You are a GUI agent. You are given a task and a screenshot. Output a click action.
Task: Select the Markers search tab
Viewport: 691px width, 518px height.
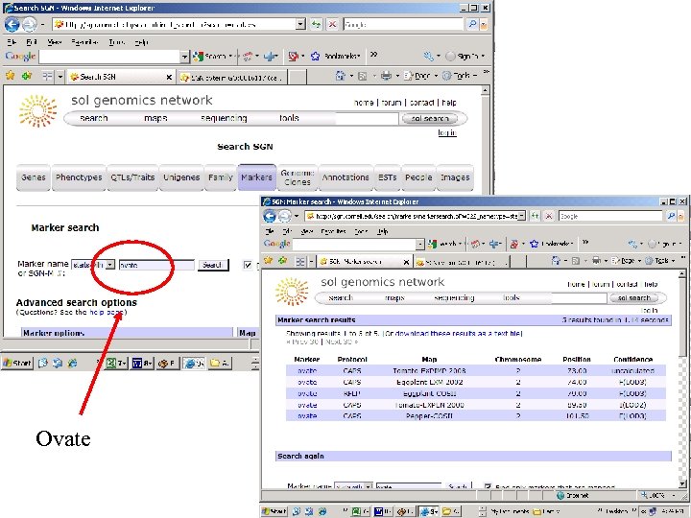[x=256, y=177]
